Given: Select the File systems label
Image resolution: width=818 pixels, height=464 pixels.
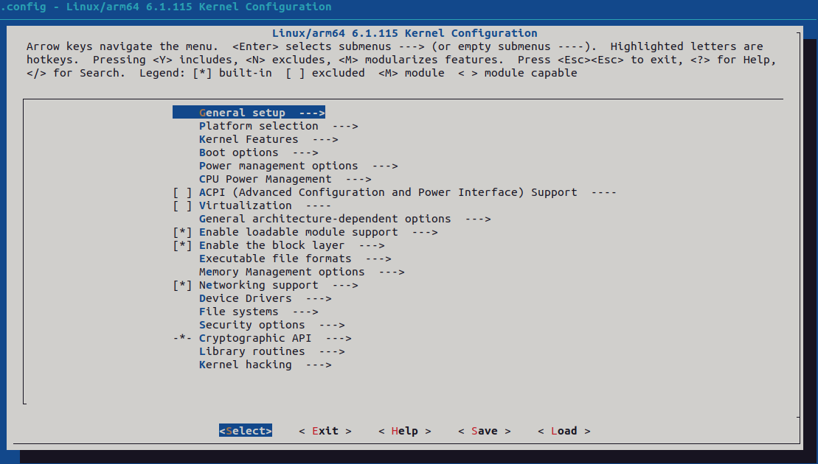Looking at the screenshot, I should pyautogui.click(x=239, y=312).
